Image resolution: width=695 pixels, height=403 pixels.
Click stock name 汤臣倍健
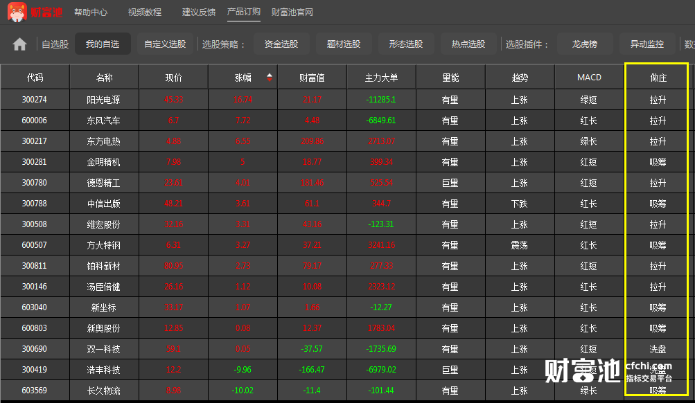click(103, 287)
